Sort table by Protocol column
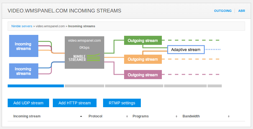253x129 pixels. click(127, 116)
